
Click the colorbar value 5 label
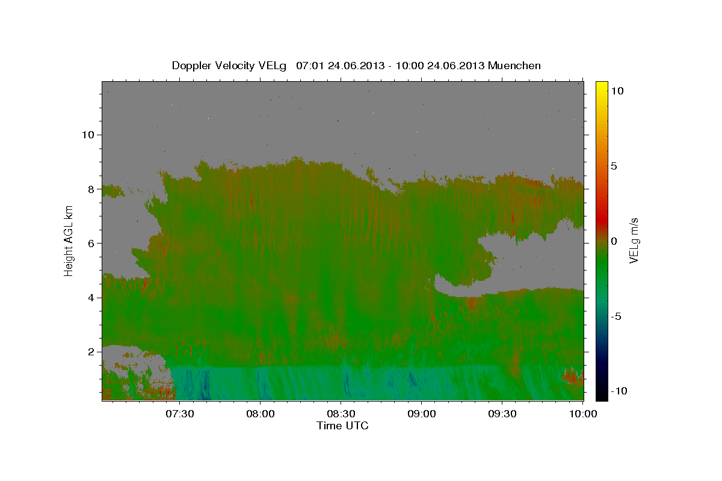614,165
